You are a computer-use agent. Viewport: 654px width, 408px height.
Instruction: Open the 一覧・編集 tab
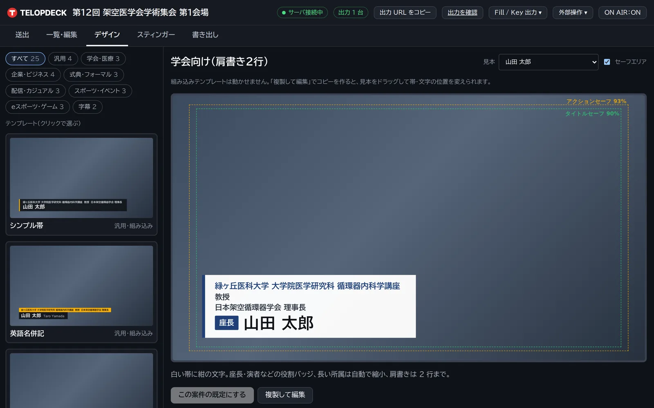click(61, 35)
